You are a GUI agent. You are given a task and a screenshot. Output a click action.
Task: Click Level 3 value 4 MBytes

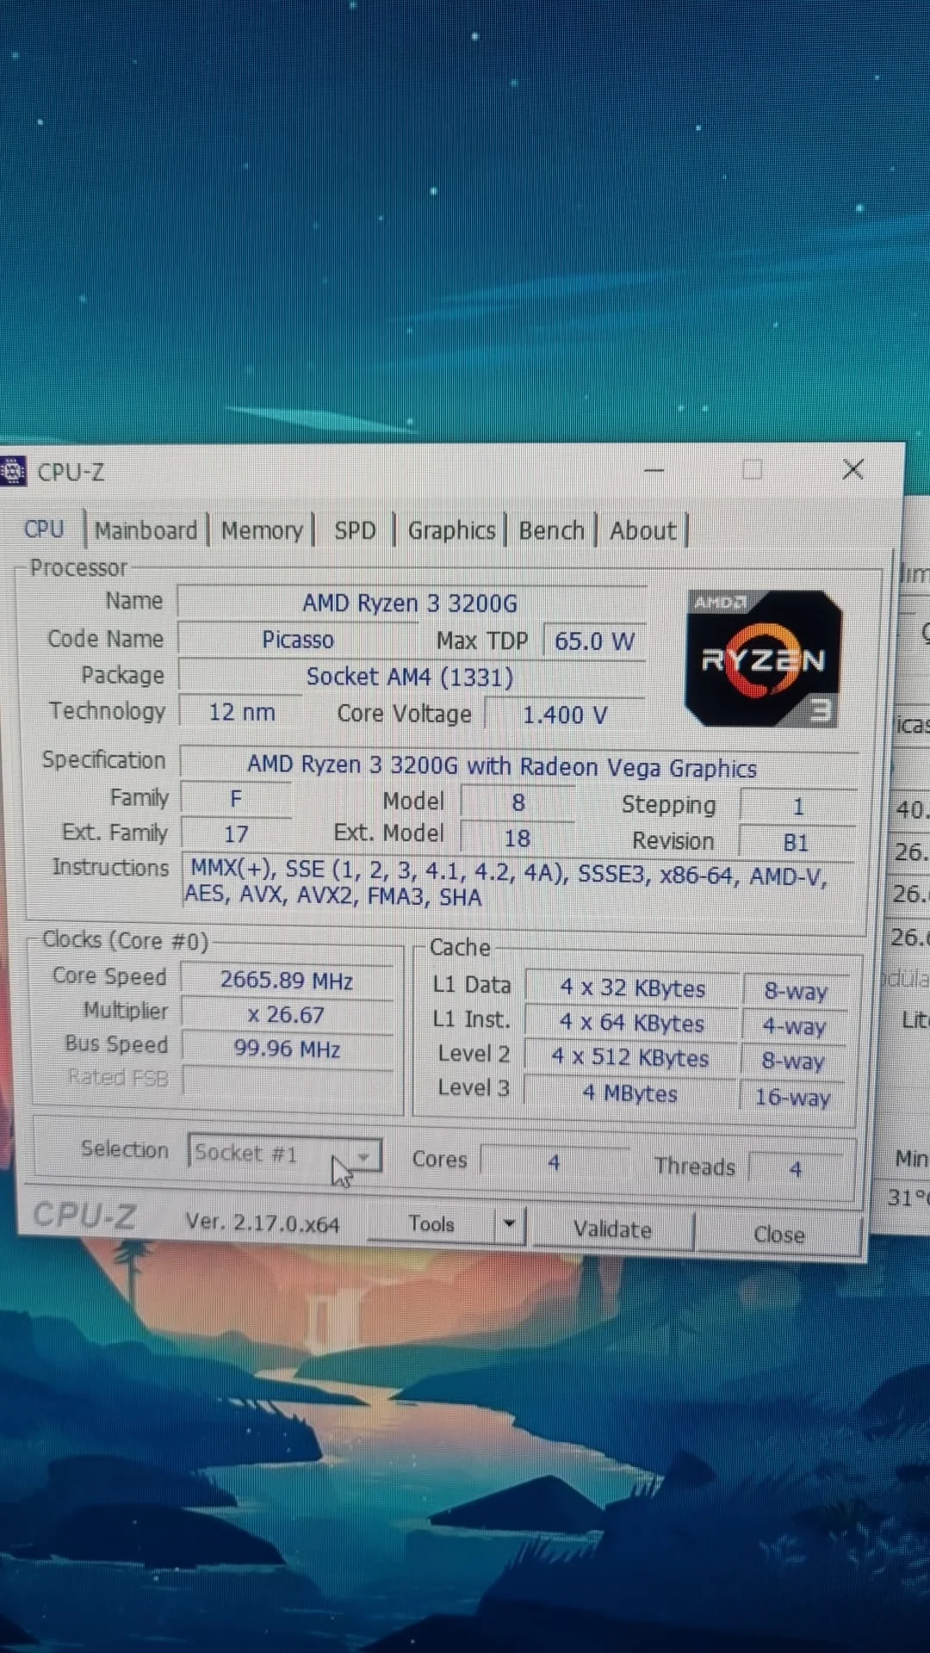[630, 1093]
